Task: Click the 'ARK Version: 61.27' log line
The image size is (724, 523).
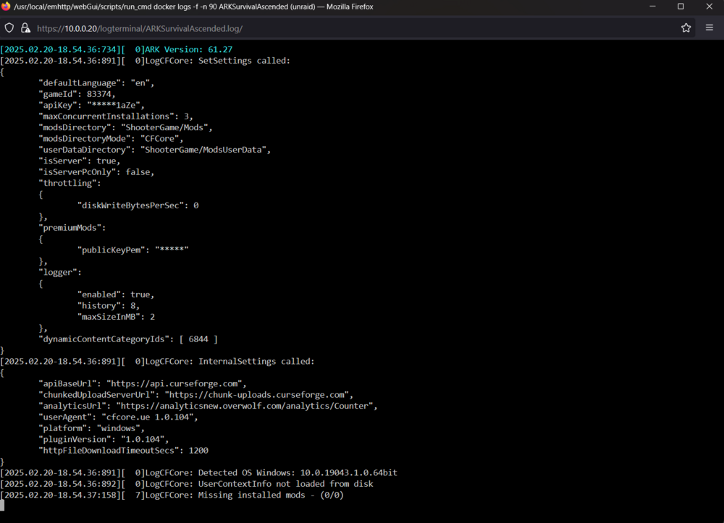Action: 117,49
